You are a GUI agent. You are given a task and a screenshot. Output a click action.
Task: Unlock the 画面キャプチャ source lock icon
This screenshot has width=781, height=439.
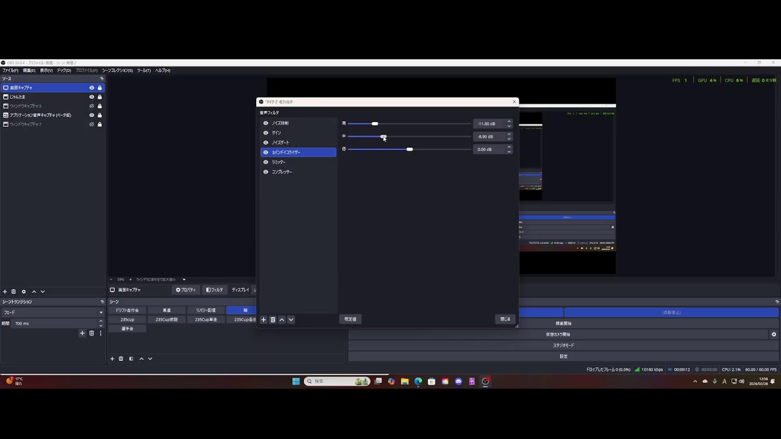(99, 88)
